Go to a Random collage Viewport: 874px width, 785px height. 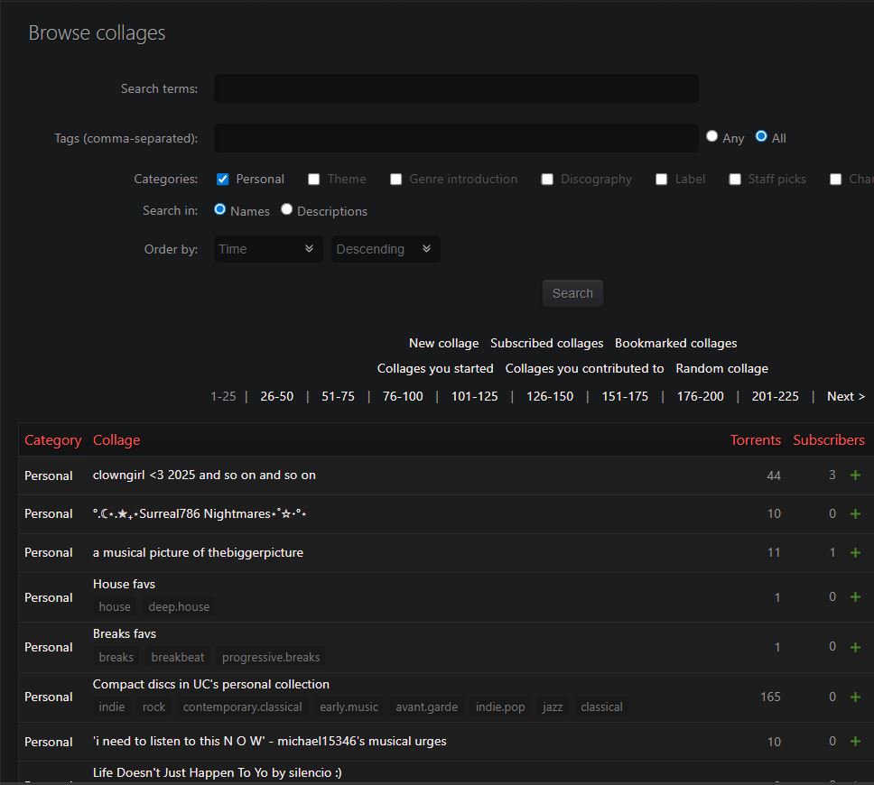[x=721, y=368]
